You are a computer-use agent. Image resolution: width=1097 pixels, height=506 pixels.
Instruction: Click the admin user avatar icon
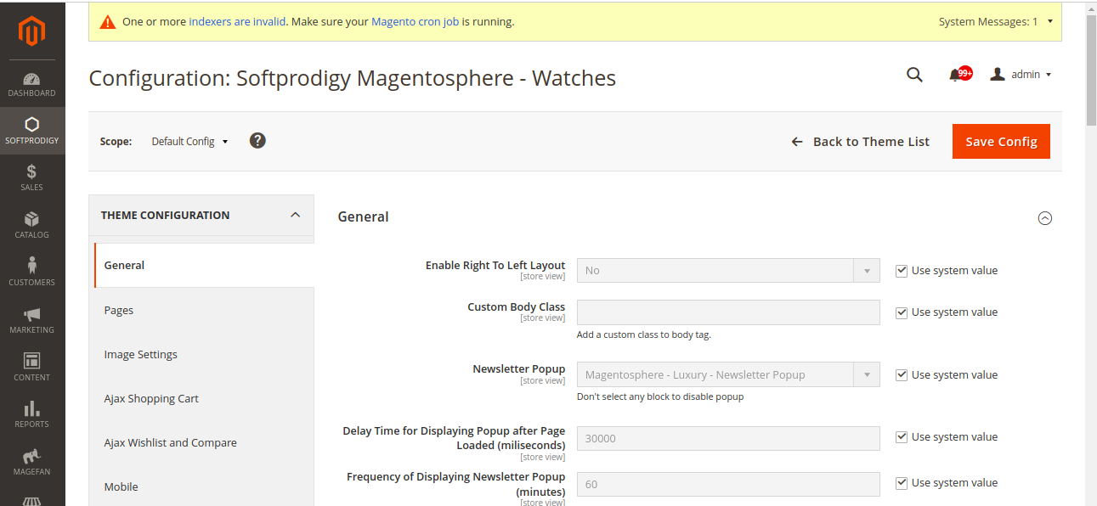[998, 75]
